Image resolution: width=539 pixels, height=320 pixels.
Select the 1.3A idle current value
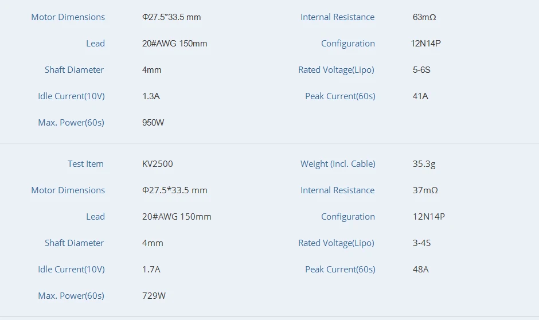pos(151,96)
